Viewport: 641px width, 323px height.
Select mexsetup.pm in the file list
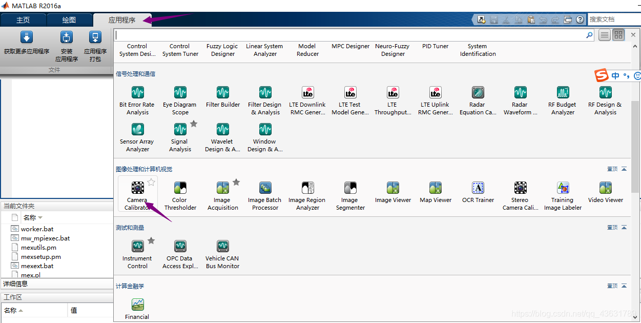40,256
